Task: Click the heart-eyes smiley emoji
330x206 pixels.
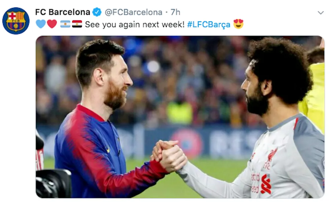Action: point(238,24)
